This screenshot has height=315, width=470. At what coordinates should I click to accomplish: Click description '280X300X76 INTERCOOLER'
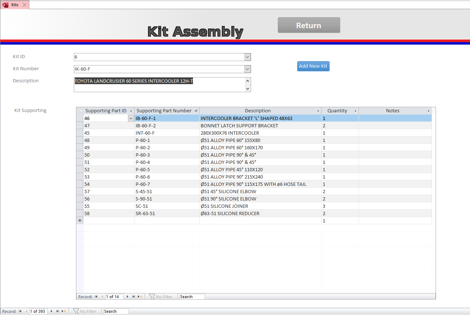(x=230, y=133)
